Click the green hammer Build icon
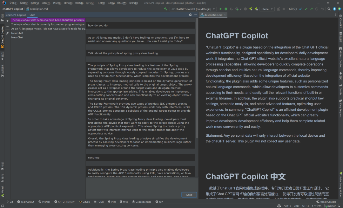The width and height of the screenshot is (343, 208). 165,9
